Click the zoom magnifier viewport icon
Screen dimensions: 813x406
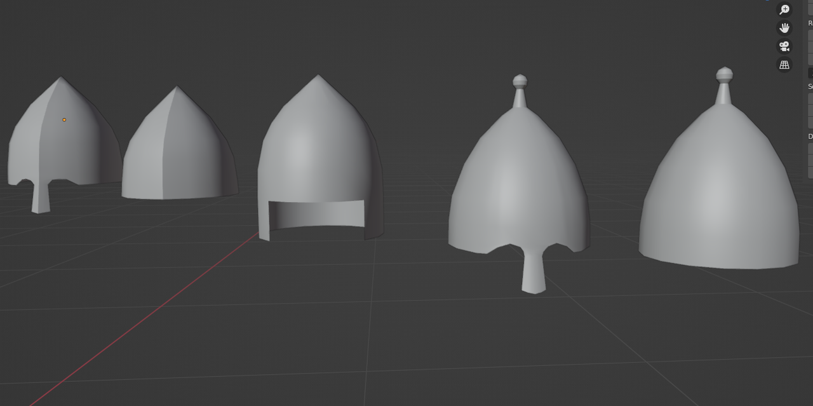point(784,10)
